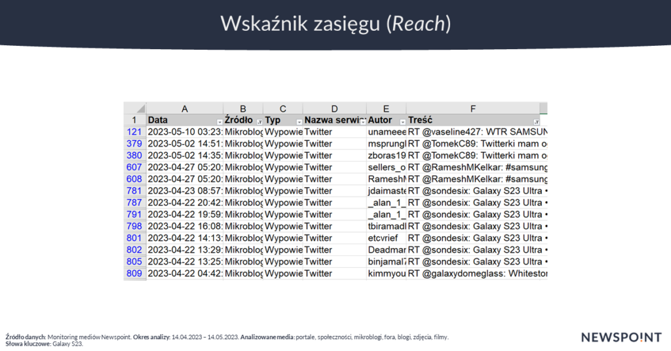
Task: Select row header 809
Action: [135, 273]
